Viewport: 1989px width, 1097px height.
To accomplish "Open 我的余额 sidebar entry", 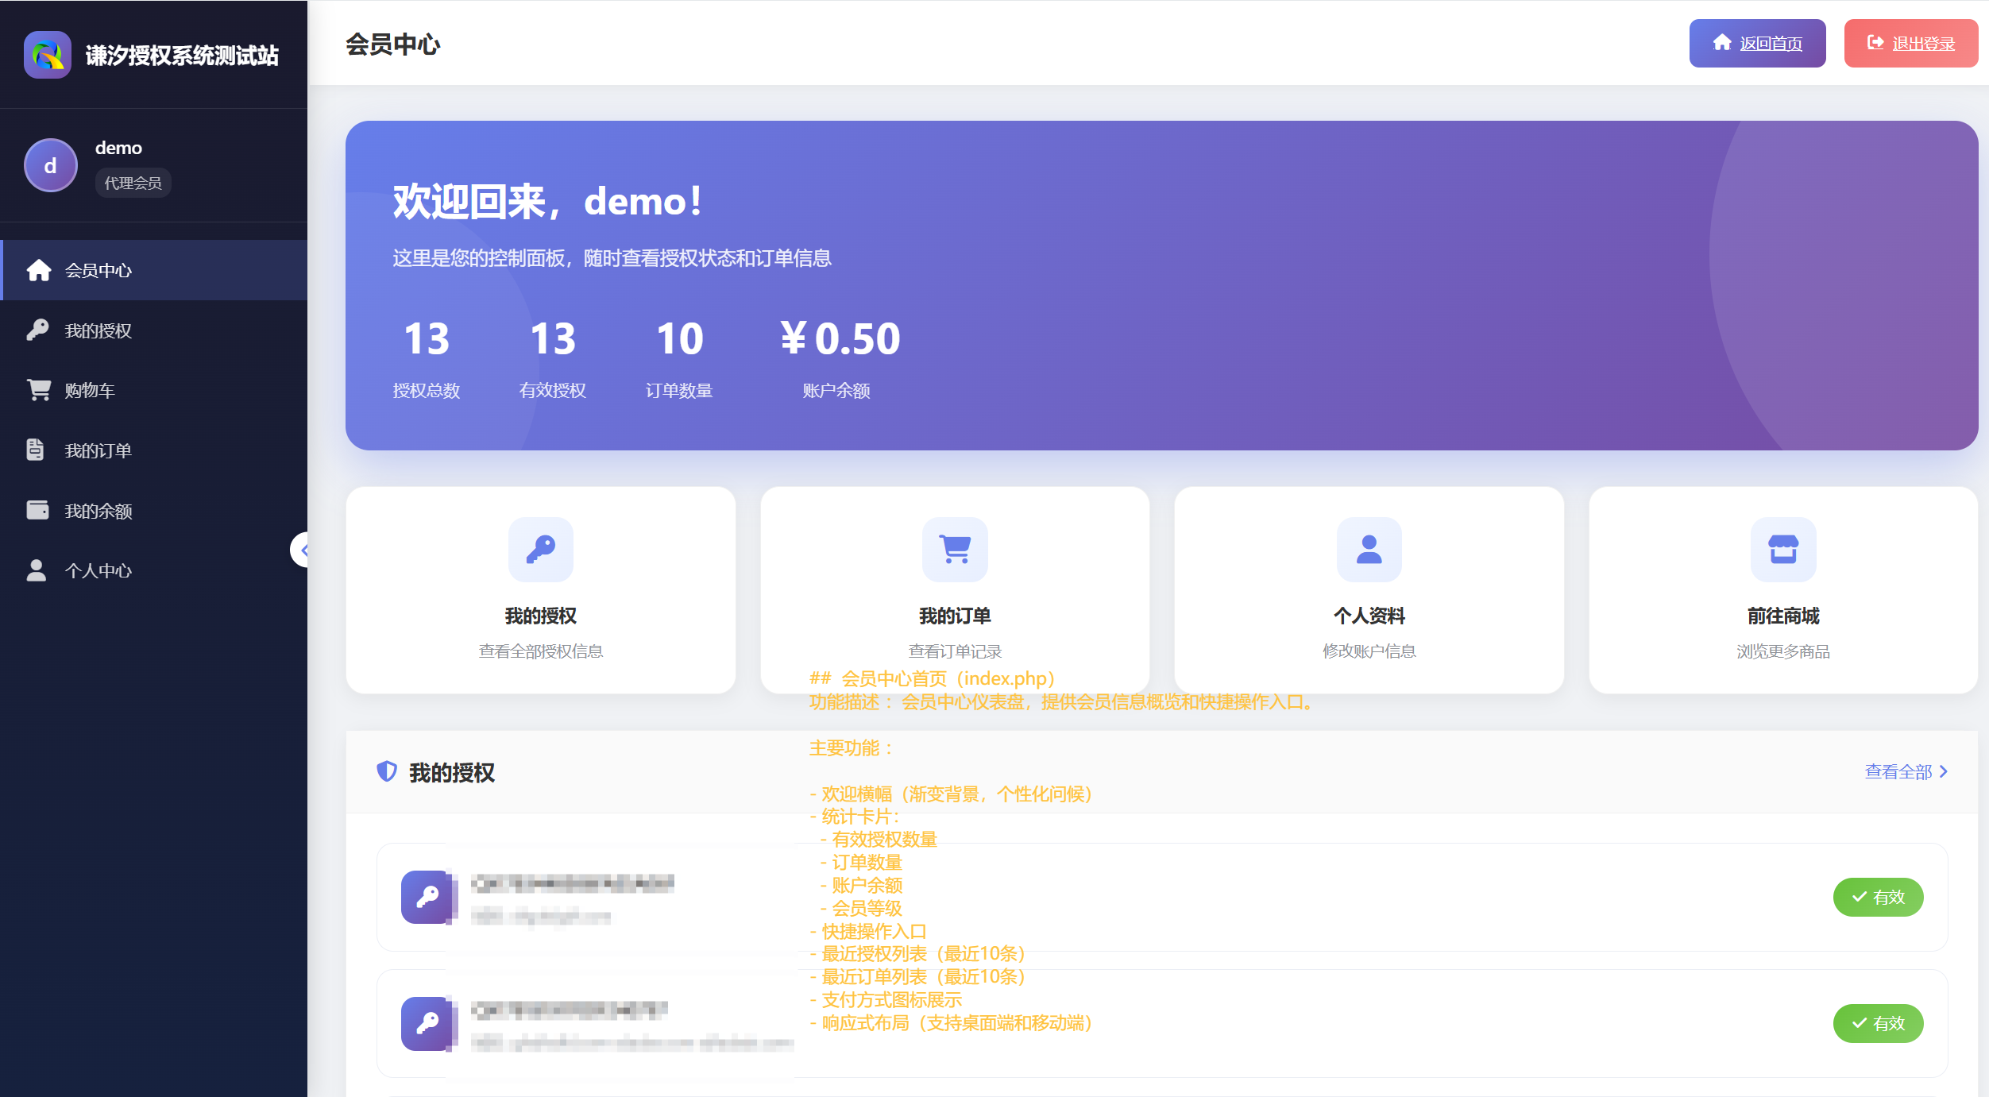I will pos(155,511).
